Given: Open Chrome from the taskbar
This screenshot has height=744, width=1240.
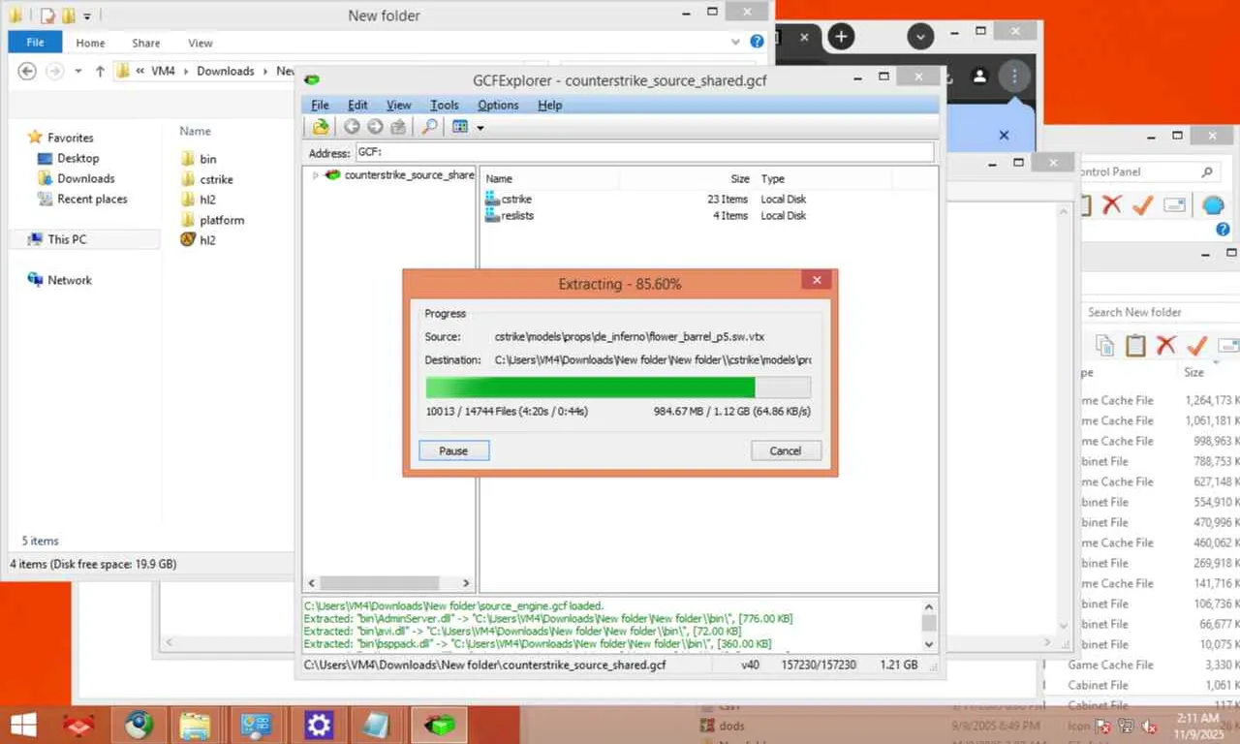Looking at the screenshot, I should click(x=139, y=725).
